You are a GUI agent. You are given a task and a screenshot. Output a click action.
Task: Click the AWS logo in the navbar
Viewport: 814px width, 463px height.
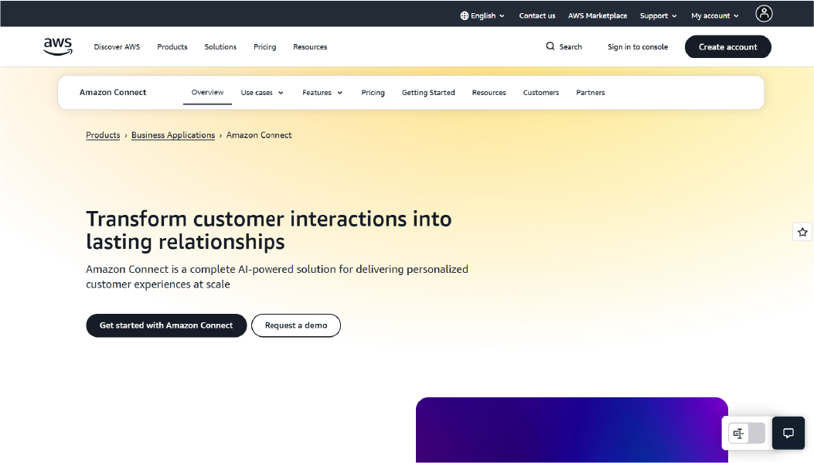pyautogui.click(x=57, y=46)
